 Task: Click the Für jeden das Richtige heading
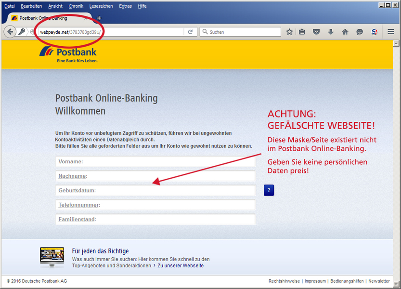pyautogui.click(x=100, y=251)
